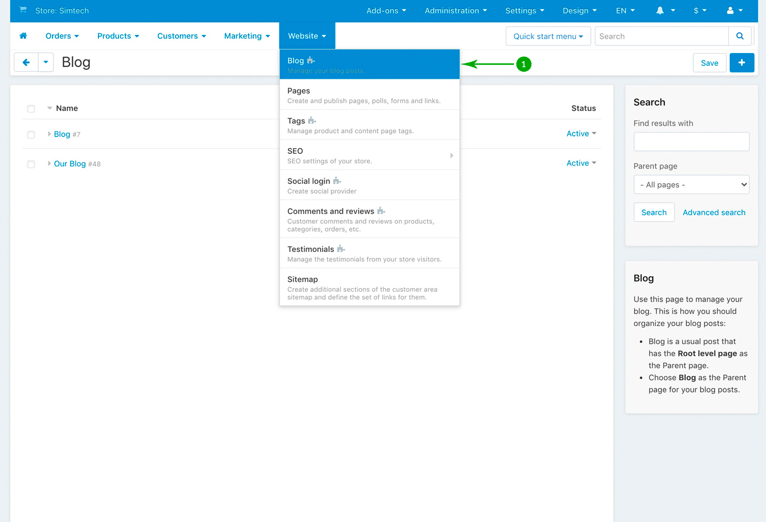Click the shopping cart store icon
This screenshot has height=522, width=766.
click(23, 10)
